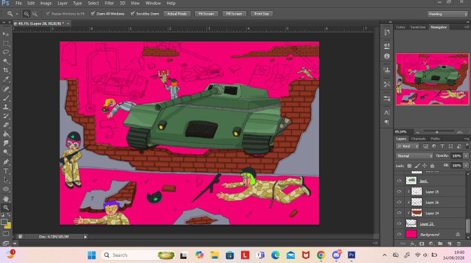The width and height of the screenshot is (471, 263).
Task: Select the Hand tool
Action: [6, 199]
